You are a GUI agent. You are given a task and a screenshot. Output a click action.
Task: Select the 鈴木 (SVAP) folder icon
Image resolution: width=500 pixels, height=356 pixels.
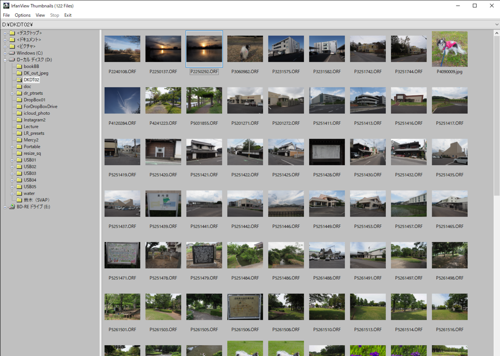point(19,200)
